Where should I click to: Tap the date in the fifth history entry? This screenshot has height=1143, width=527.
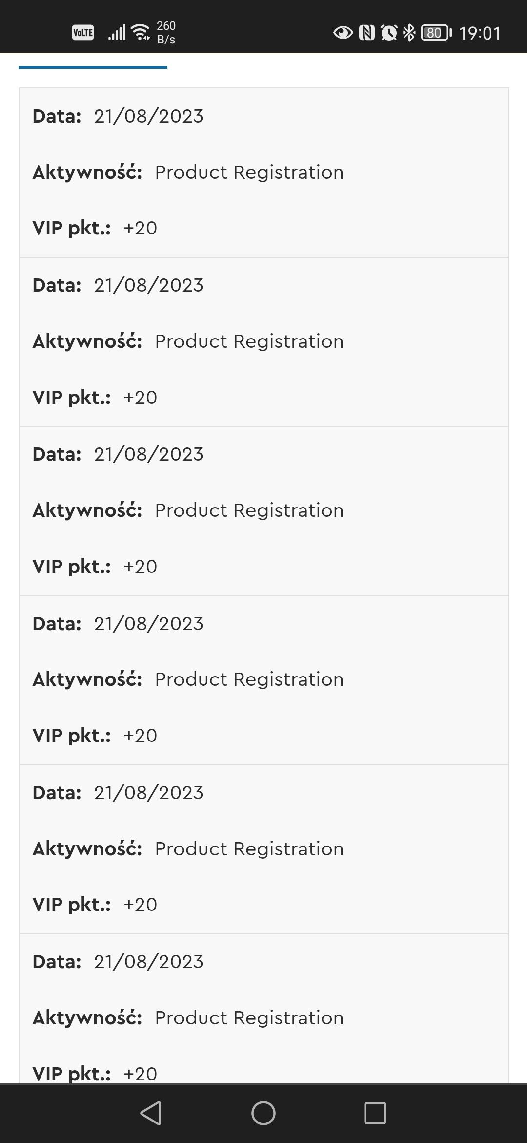pos(148,793)
